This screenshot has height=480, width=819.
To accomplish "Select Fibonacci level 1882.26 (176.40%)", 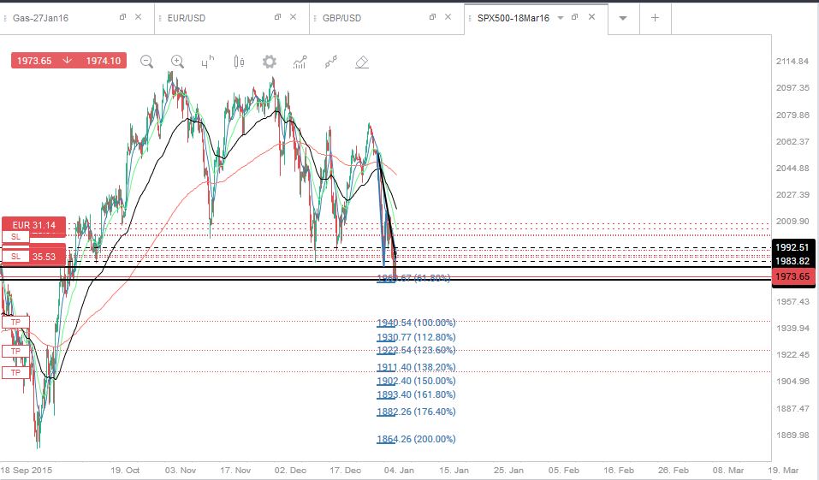I will point(416,412).
